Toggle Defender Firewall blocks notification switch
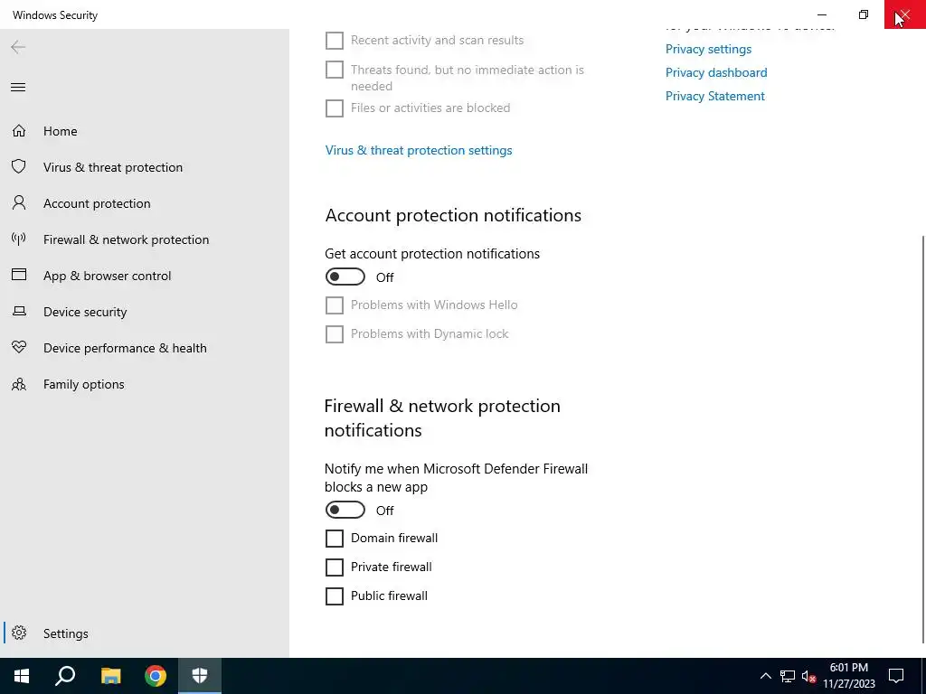 (x=345, y=510)
